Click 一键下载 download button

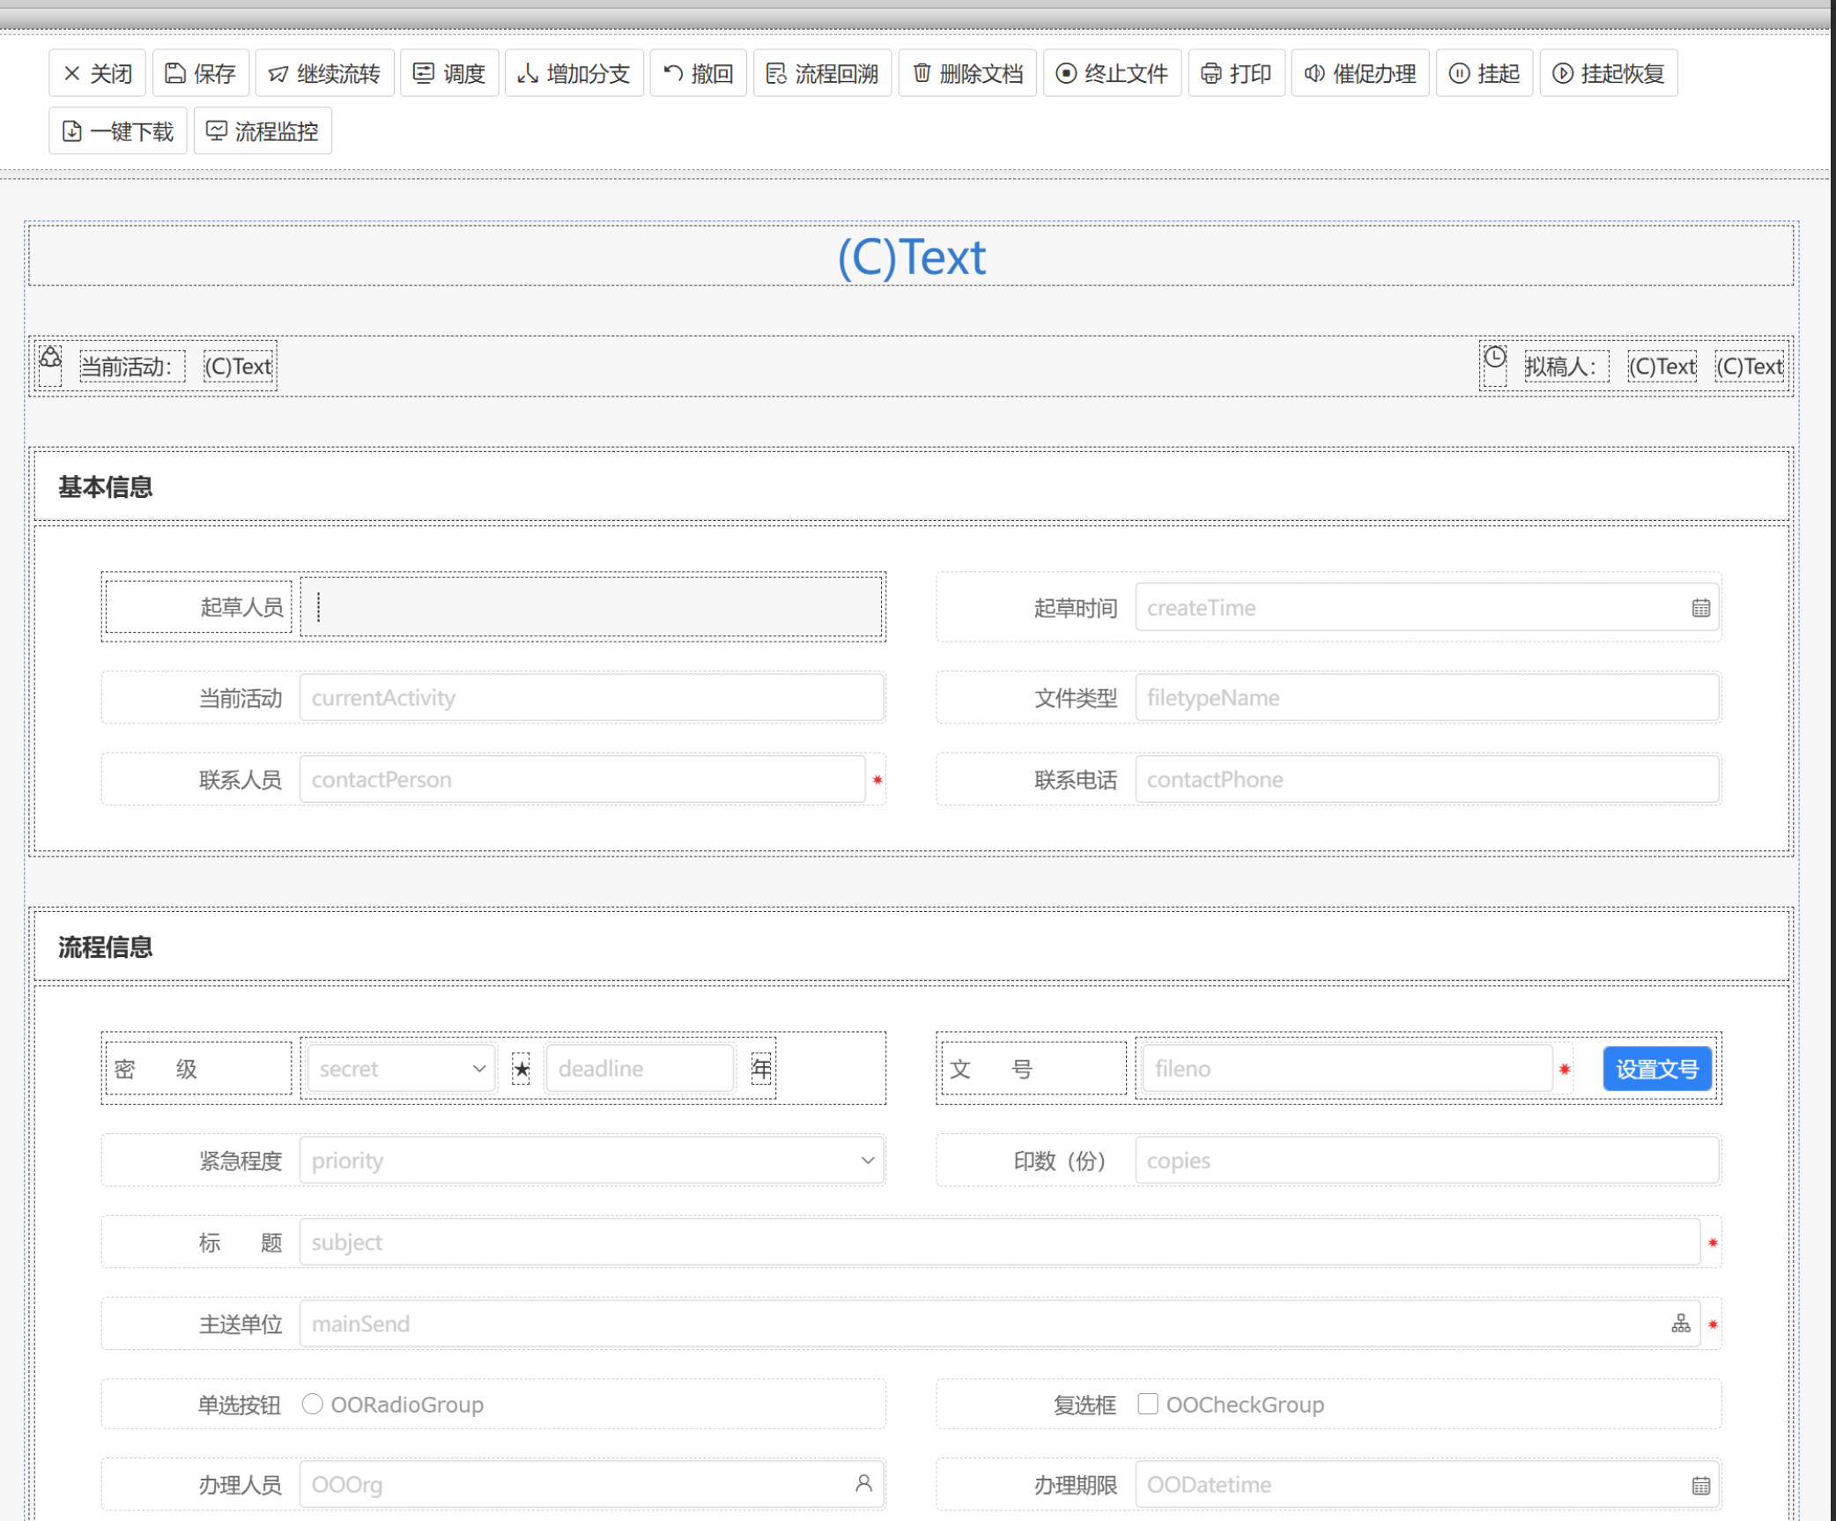click(x=117, y=131)
